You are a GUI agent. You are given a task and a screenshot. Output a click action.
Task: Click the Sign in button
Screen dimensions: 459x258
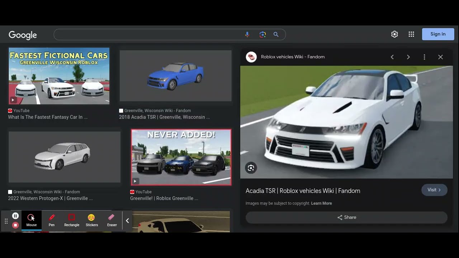click(x=438, y=34)
